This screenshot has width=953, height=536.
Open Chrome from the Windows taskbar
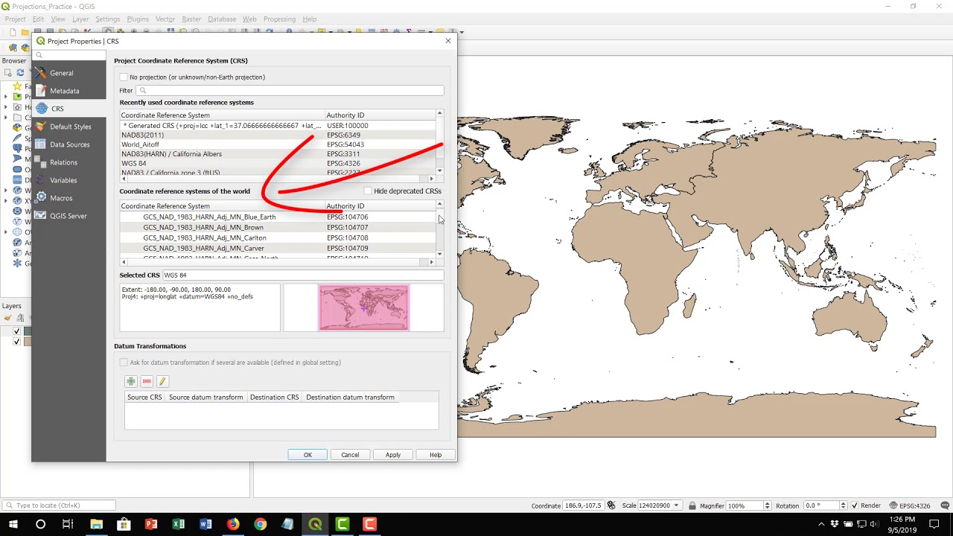point(260,524)
